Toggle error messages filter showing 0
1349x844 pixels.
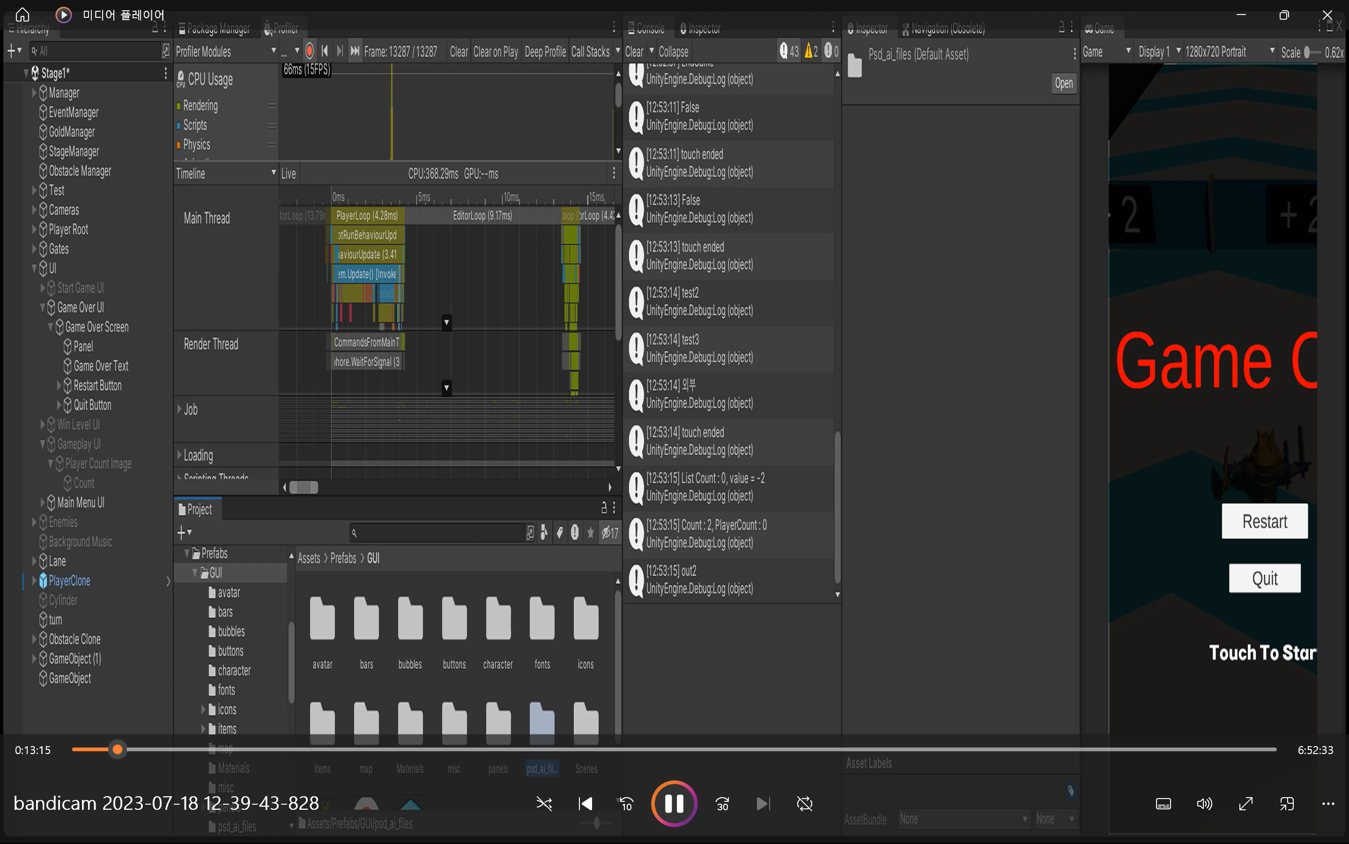pos(831,52)
